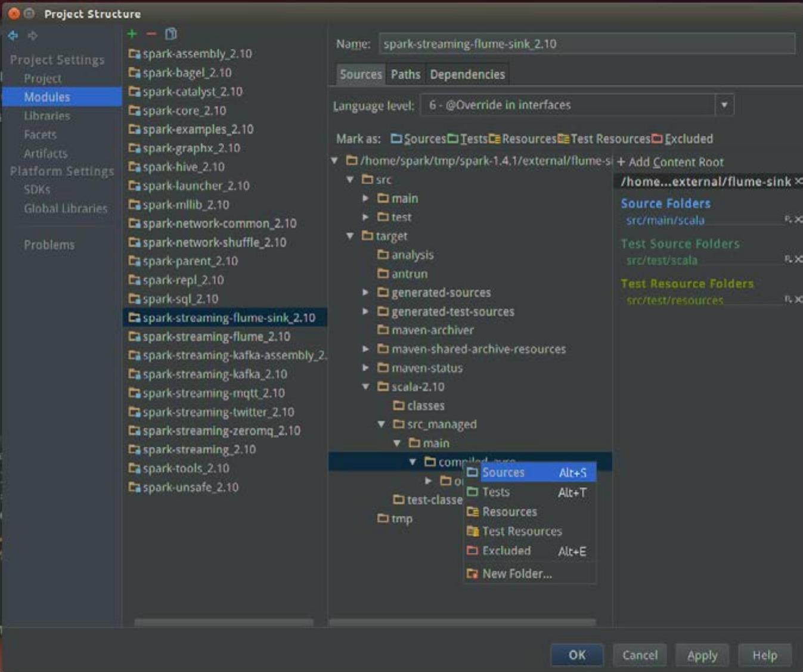
Task: Click horizontal scrollbar under module list
Action: [x=224, y=622]
